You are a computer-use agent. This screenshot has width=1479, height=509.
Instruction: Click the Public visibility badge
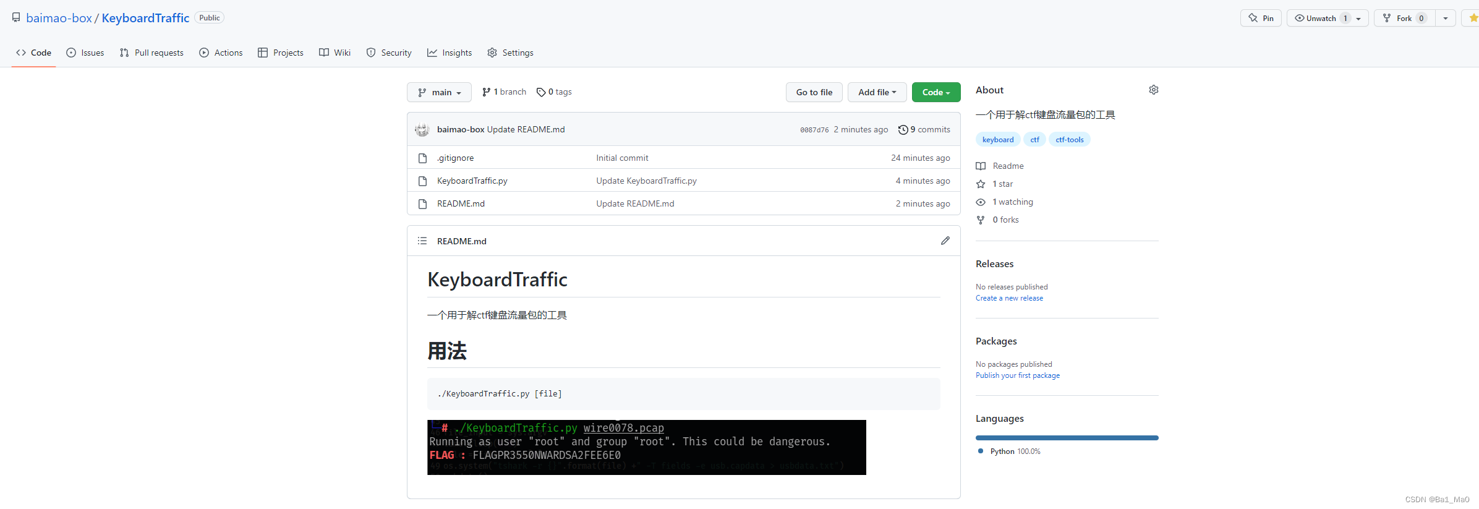coord(210,18)
